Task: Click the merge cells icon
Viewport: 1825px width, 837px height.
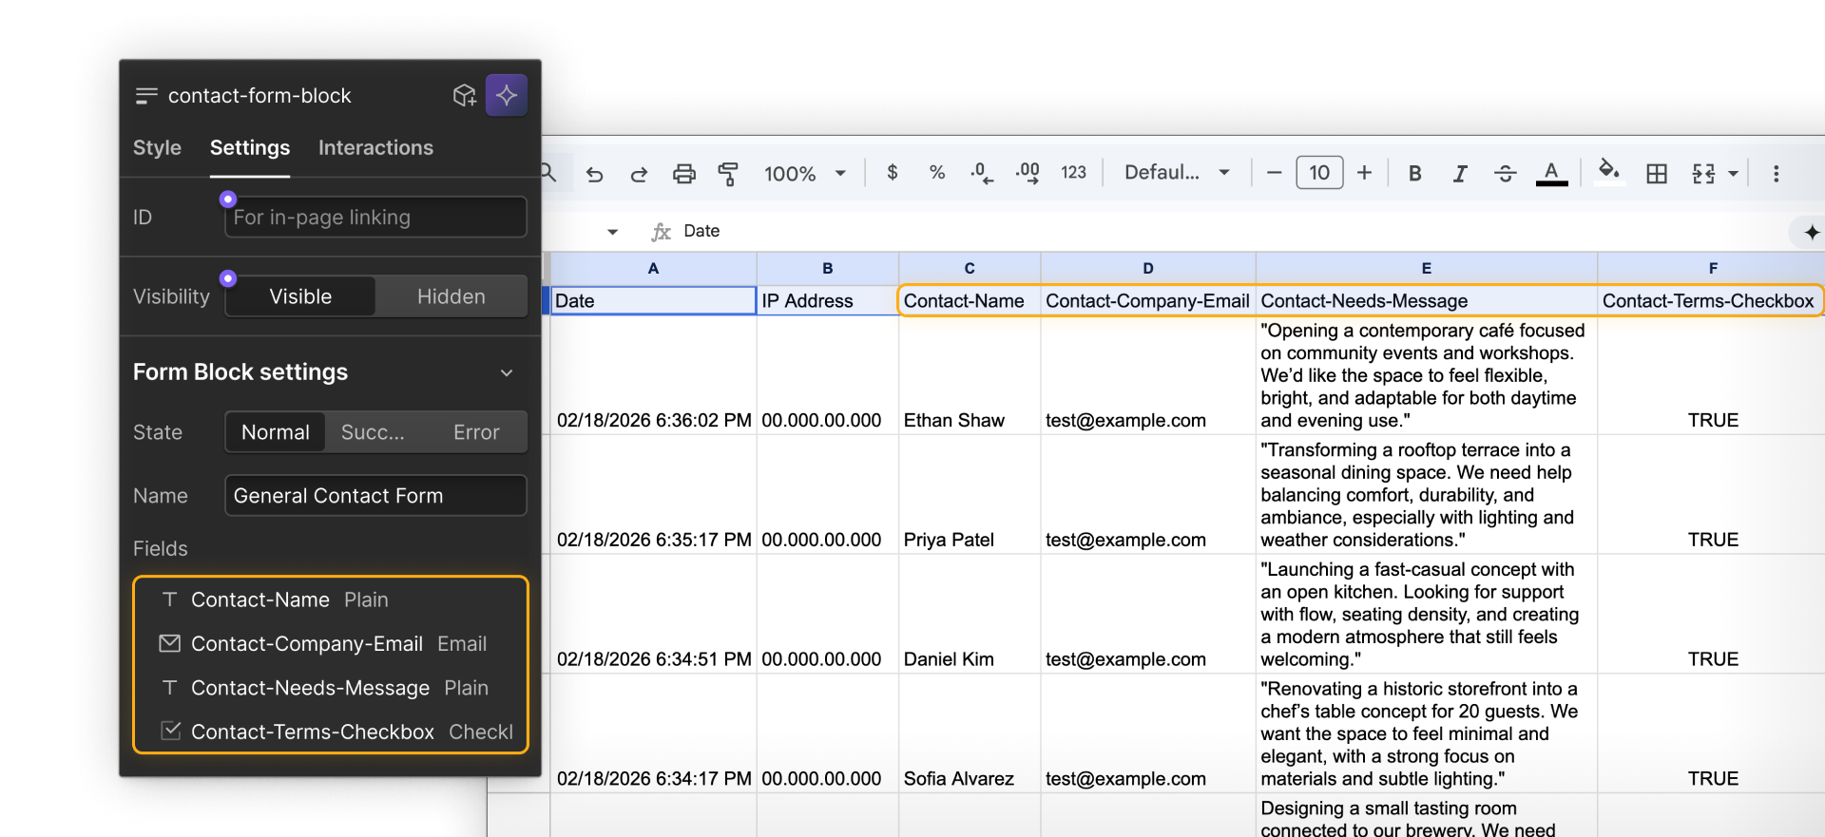Action: [1703, 174]
